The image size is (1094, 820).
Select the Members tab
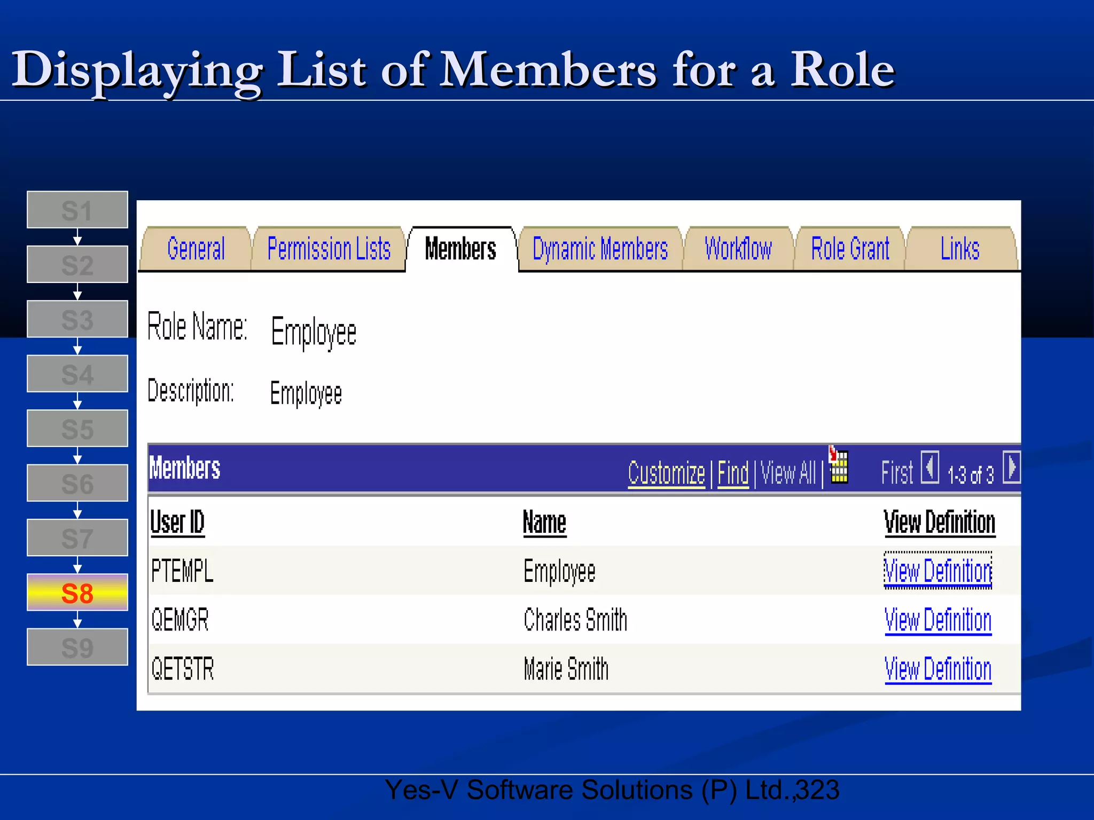pos(460,249)
